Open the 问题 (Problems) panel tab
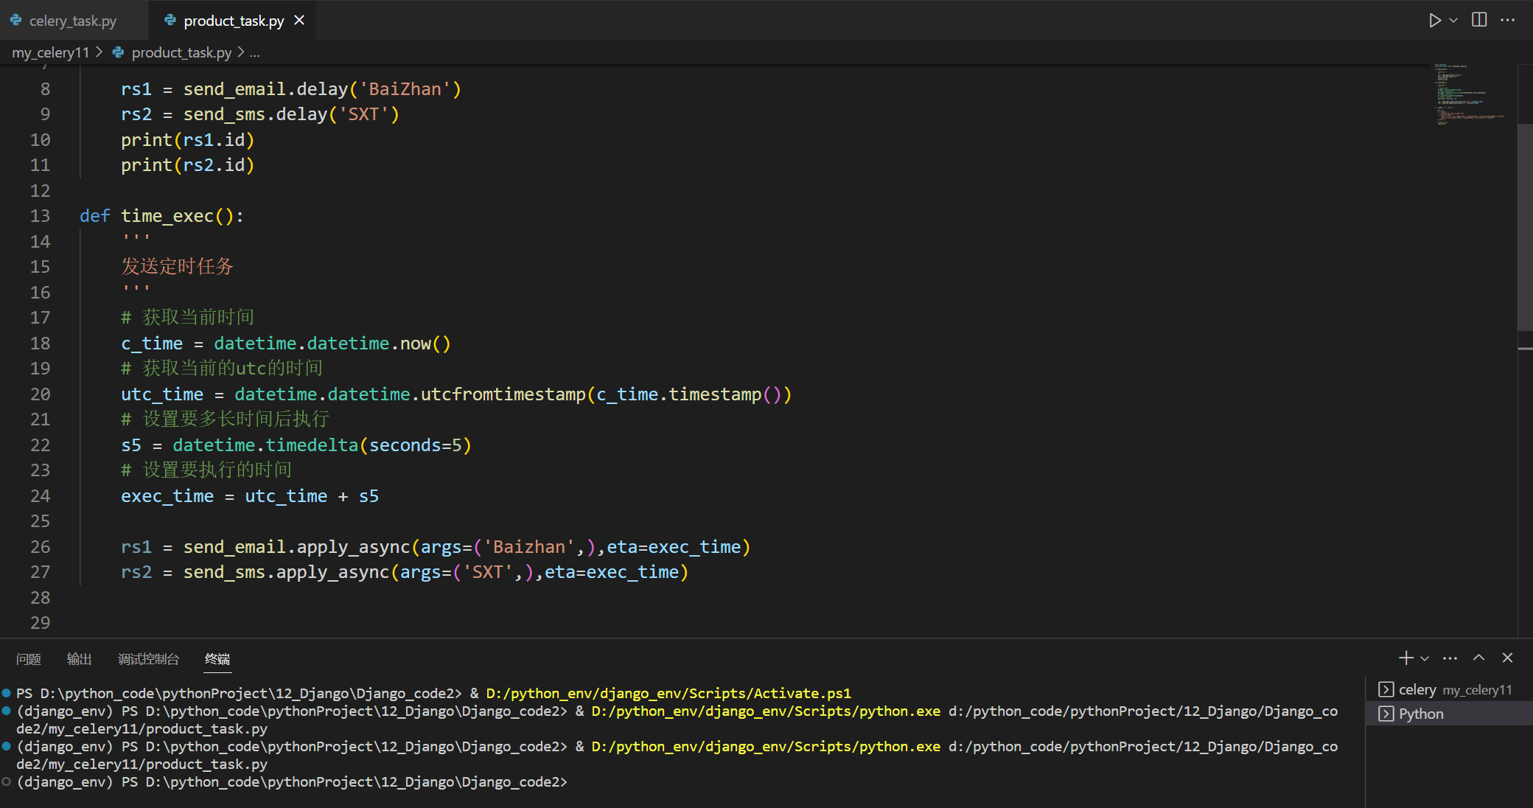1533x808 pixels. (x=29, y=659)
